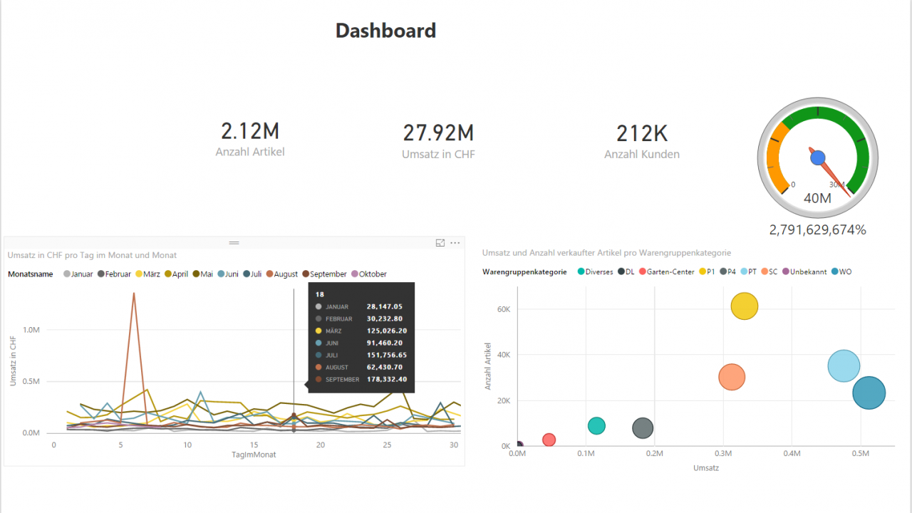Click tooltip row FEBRUAR 30,232.80

coord(361,318)
